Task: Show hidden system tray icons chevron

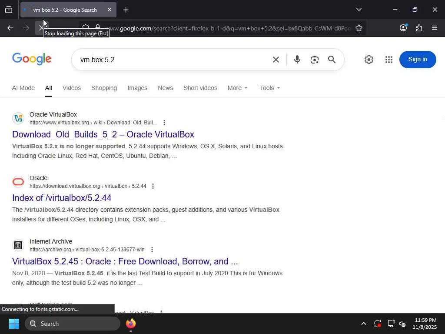Action: point(364,324)
